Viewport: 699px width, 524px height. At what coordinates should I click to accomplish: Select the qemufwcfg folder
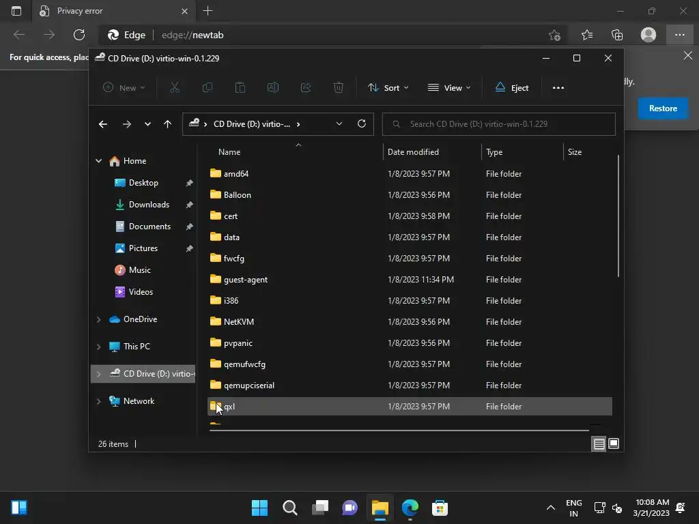(x=410, y=364)
